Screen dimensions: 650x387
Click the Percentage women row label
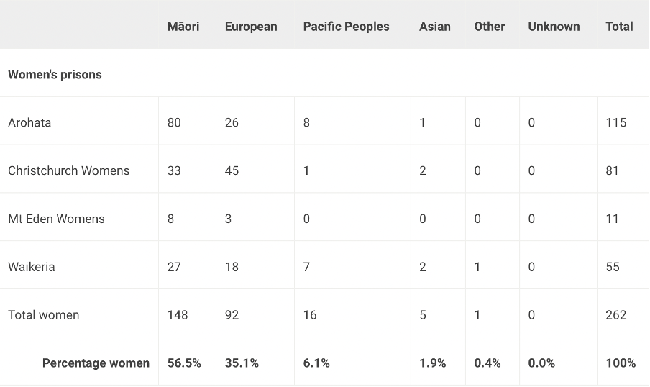[x=96, y=363]
